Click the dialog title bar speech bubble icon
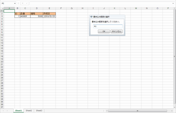176x113 pixels. pyautogui.click(x=91, y=17)
